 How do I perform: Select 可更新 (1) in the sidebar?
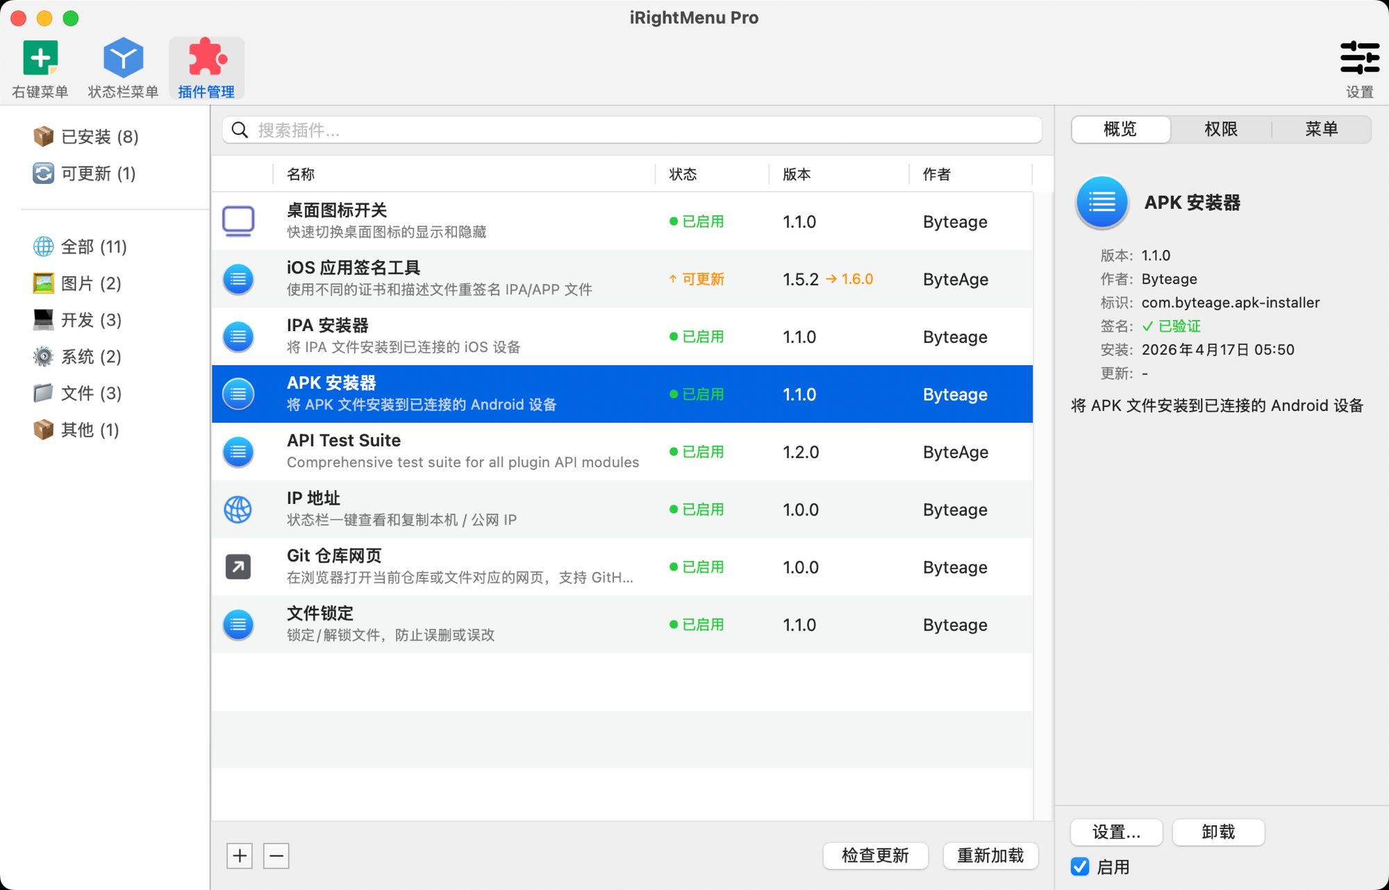[85, 174]
